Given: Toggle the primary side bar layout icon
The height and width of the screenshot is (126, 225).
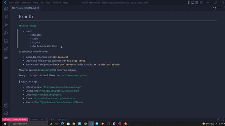Looking at the screenshot, I should point(189,2).
